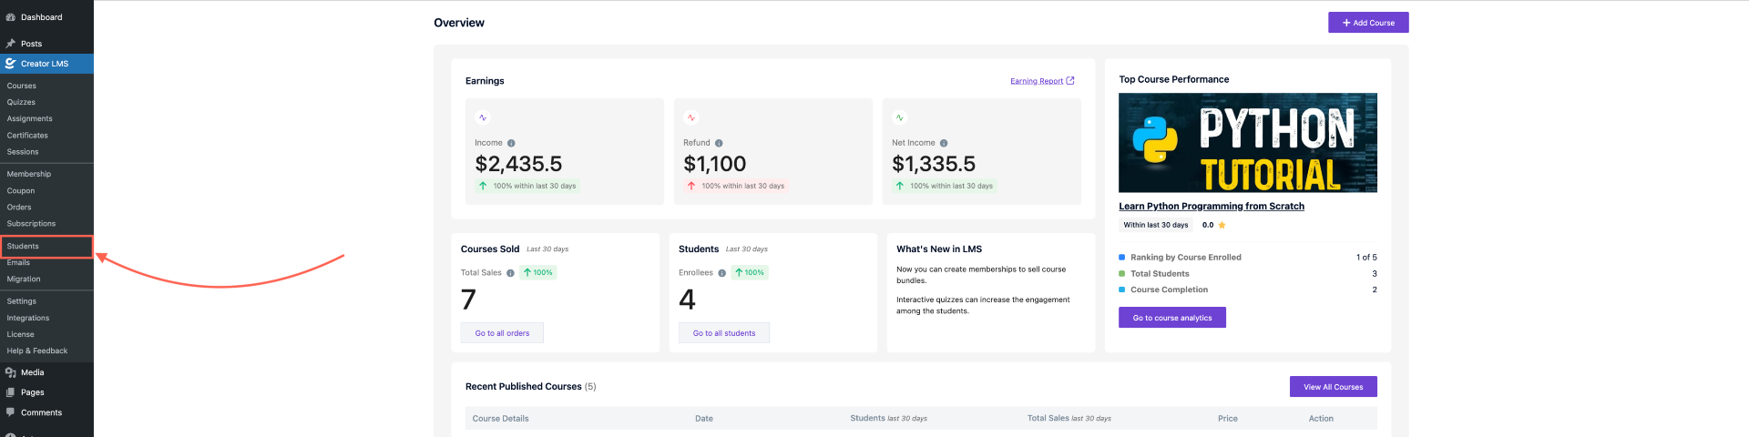Click the star rating icon under course title
The width and height of the screenshot is (1749, 437).
pos(1222,225)
